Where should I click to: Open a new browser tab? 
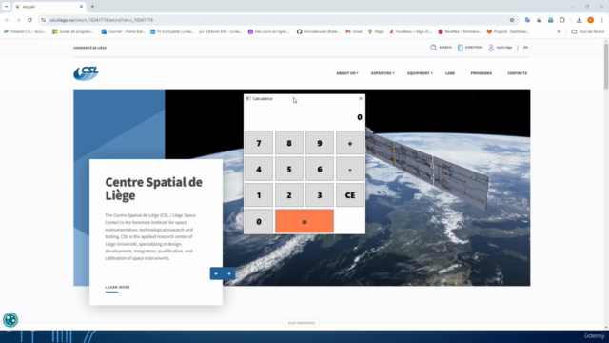92,7
